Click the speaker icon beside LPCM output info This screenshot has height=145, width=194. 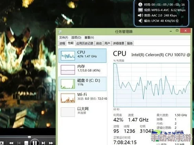pyautogui.click(x=141, y=21)
